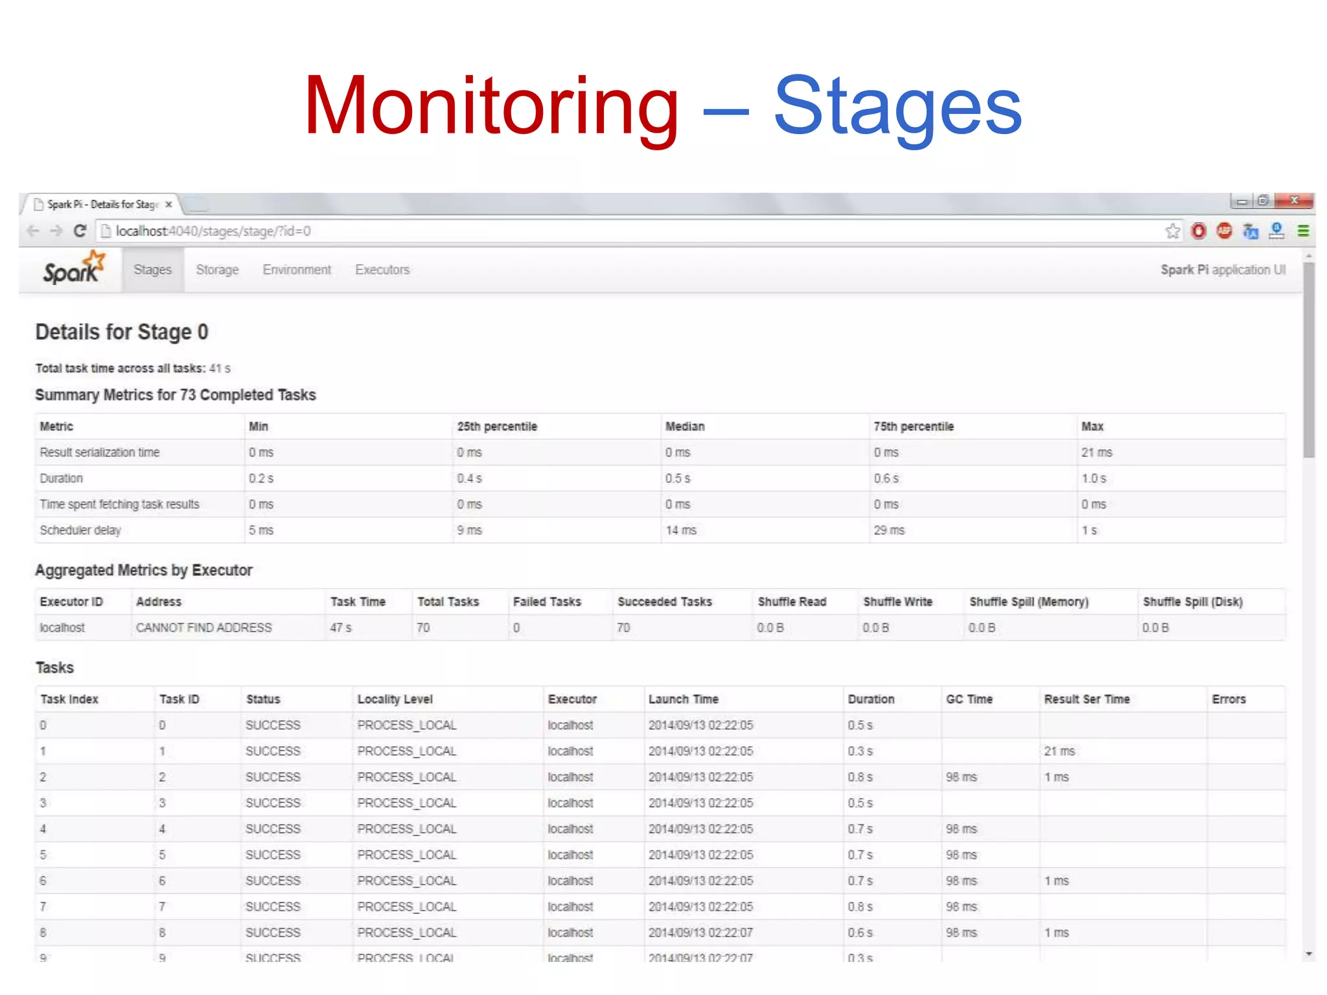Go back with the browser back arrow

pyautogui.click(x=32, y=231)
